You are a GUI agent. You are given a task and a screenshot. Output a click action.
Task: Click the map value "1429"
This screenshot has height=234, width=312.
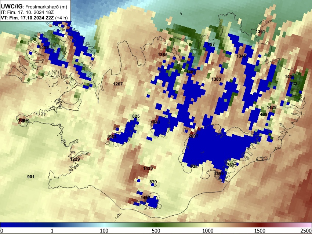[x=272, y=107]
